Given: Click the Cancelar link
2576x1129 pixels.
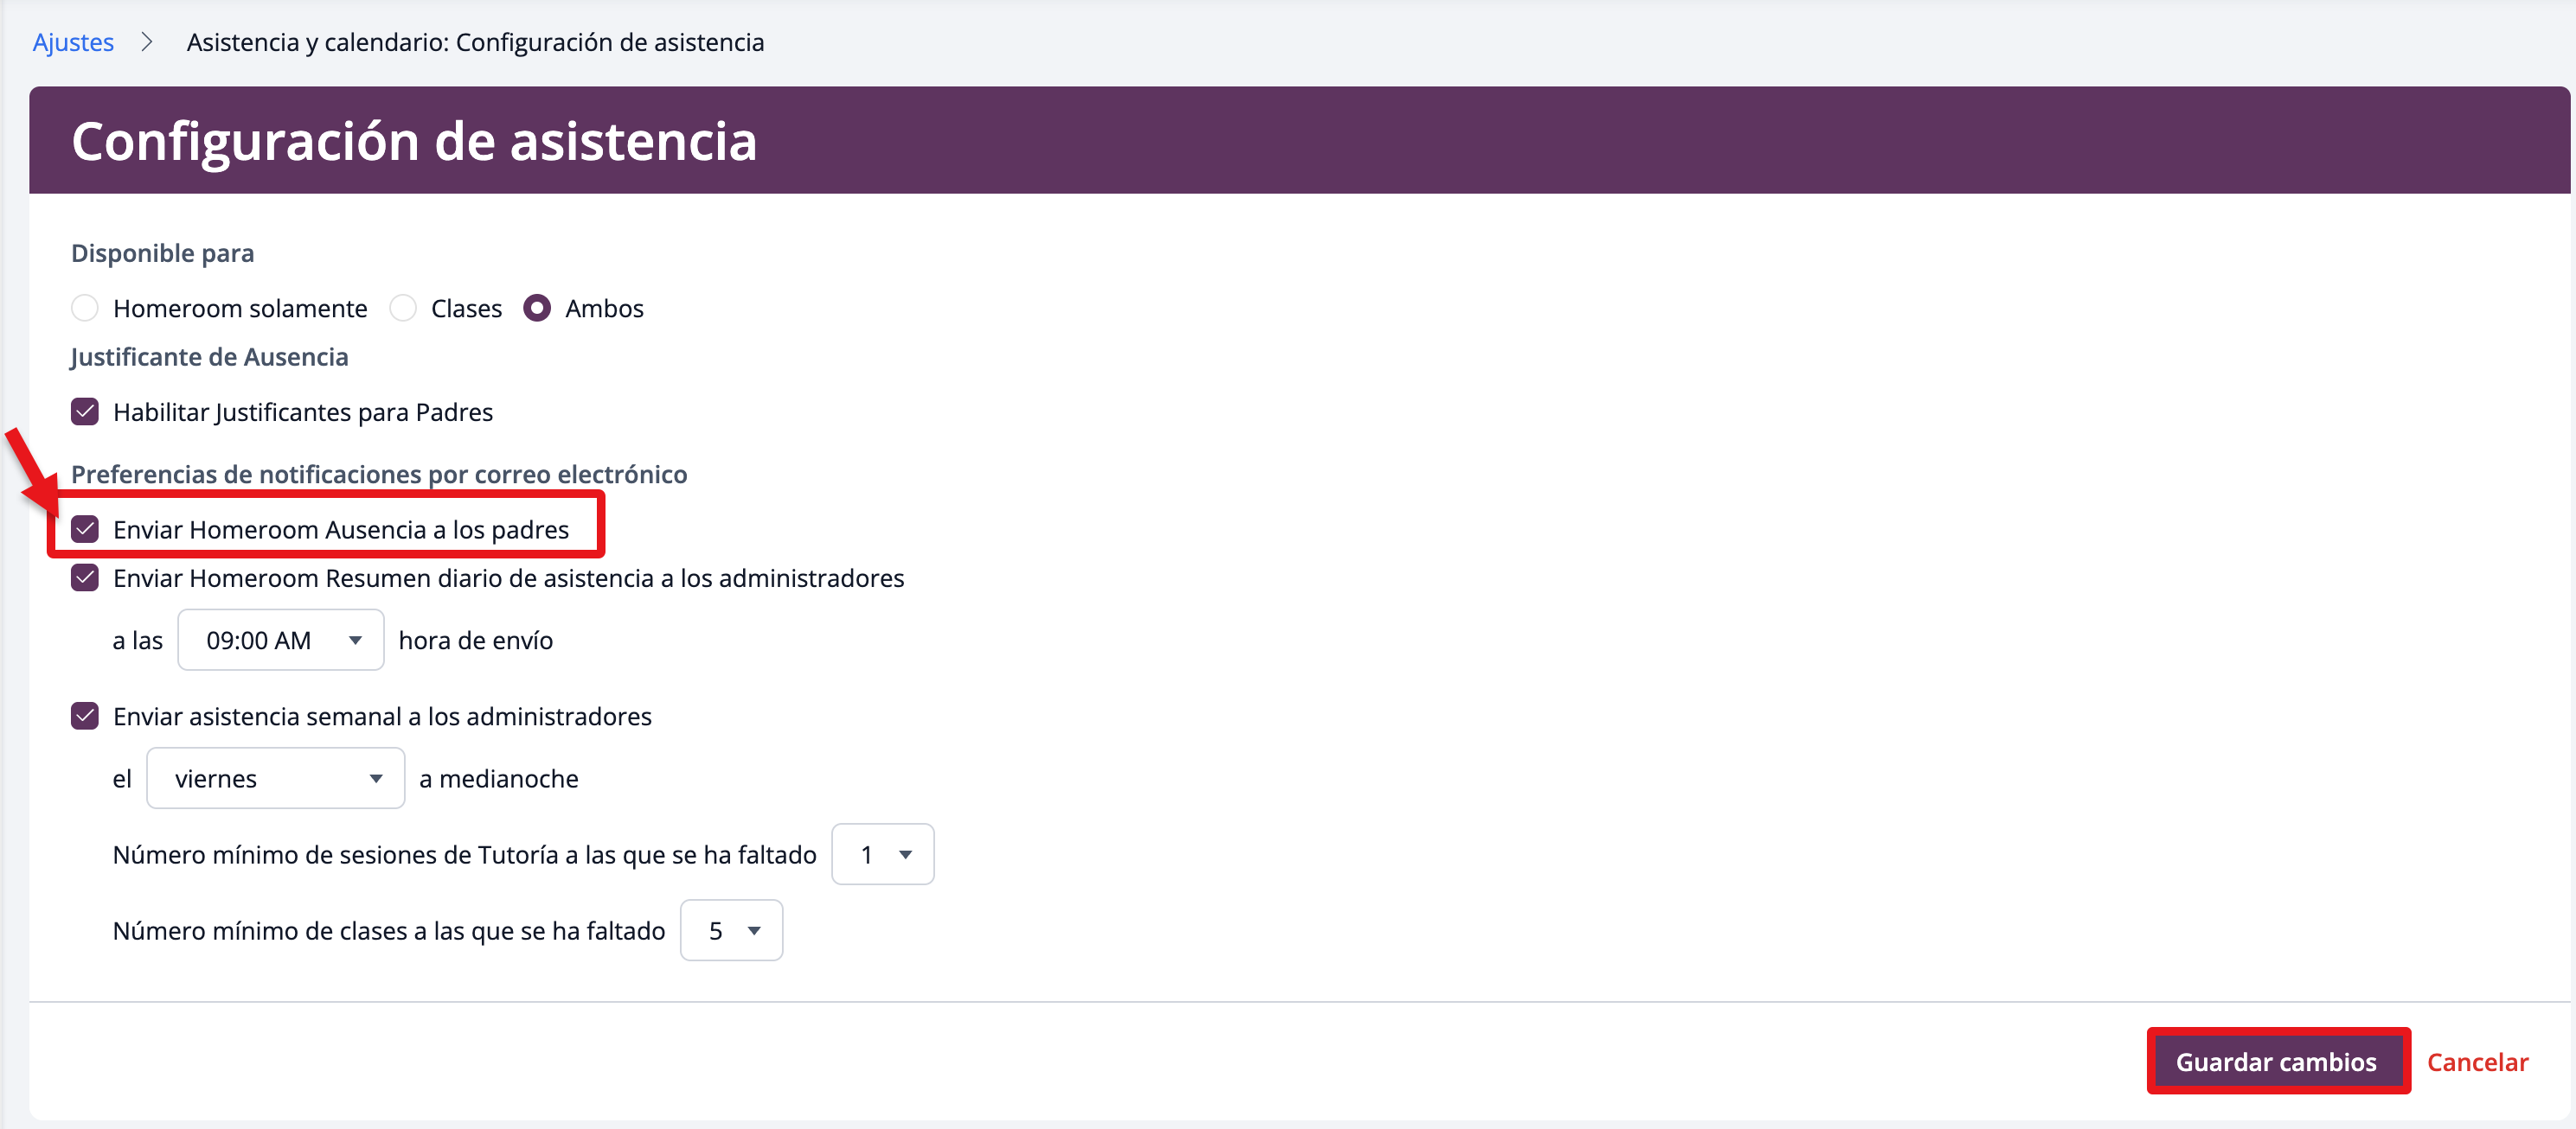Looking at the screenshot, I should (x=2477, y=1061).
